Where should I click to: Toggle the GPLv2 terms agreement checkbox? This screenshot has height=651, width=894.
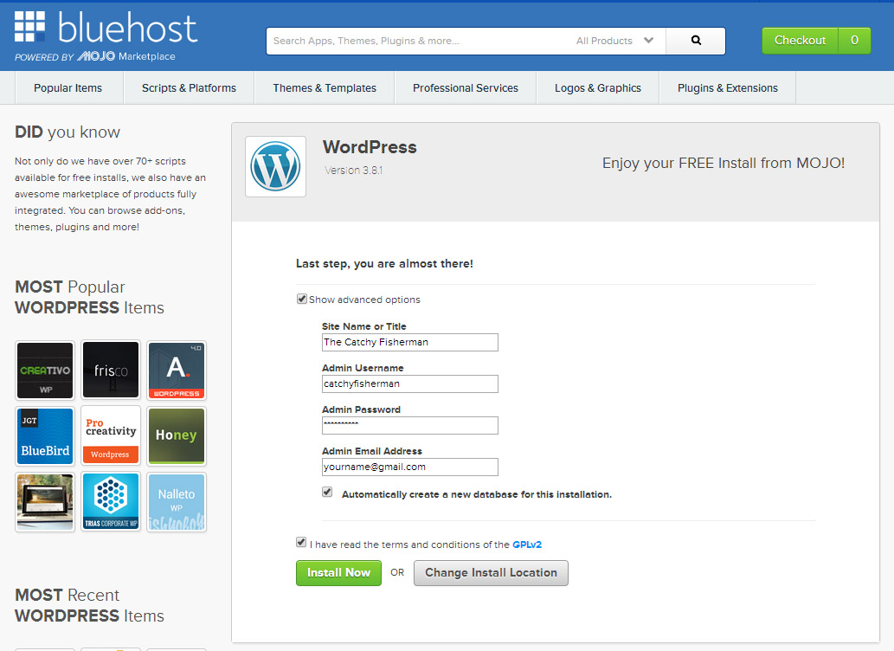301,543
